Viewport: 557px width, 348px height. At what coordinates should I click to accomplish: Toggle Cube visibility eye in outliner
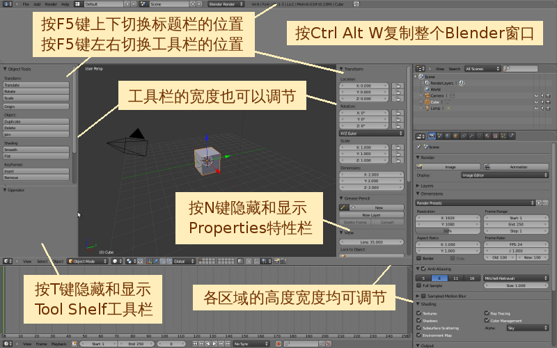point(536,102)
